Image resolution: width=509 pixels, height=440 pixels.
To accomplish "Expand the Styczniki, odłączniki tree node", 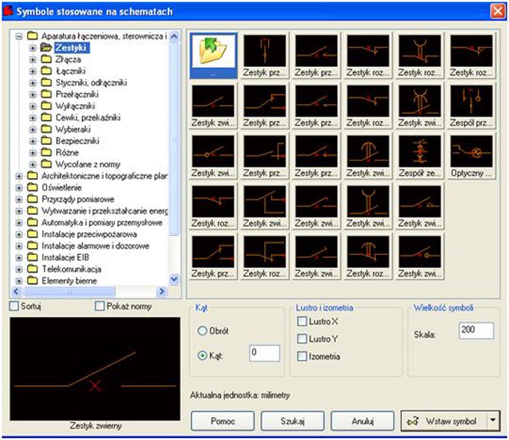I will (32, 83).
